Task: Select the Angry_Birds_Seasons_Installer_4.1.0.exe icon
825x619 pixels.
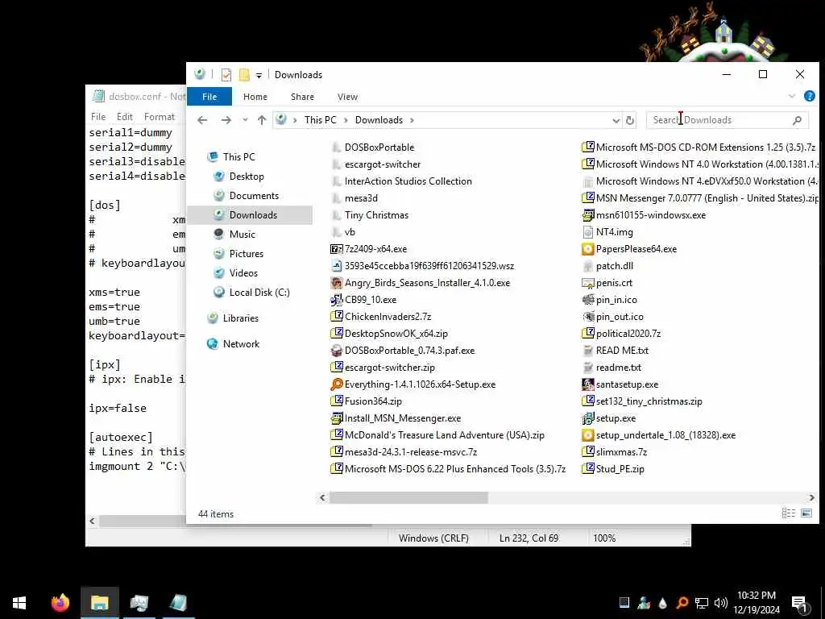Action: pos(336,283)
